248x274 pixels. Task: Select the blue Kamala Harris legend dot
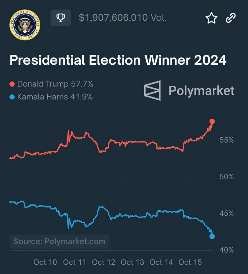pos(12,97)
